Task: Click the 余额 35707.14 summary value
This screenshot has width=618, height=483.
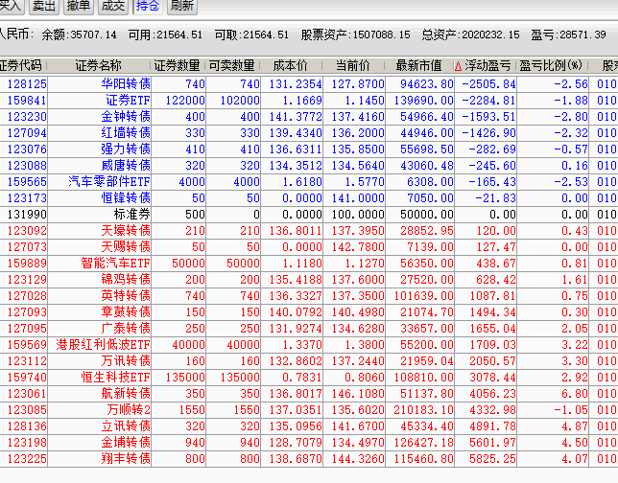Action: [x=93, y=35]
